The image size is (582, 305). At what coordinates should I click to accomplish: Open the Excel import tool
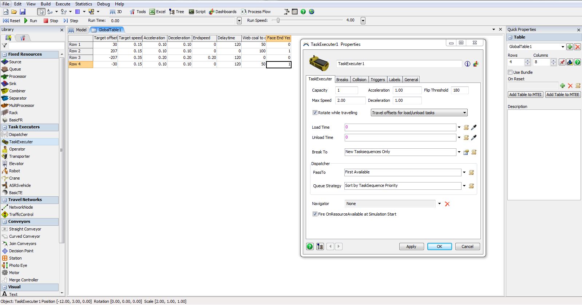157,12
